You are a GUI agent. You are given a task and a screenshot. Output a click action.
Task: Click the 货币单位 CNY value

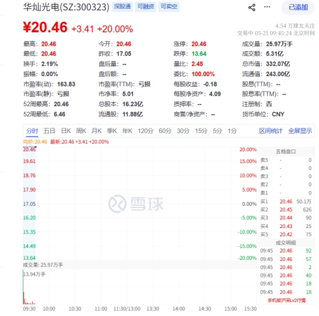(278, 114)
